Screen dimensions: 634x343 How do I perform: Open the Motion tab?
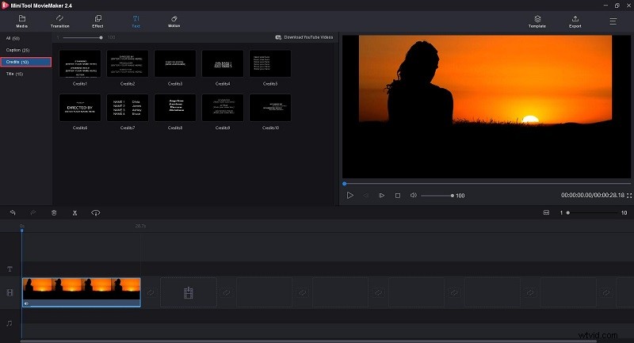(x=174, y=21)
